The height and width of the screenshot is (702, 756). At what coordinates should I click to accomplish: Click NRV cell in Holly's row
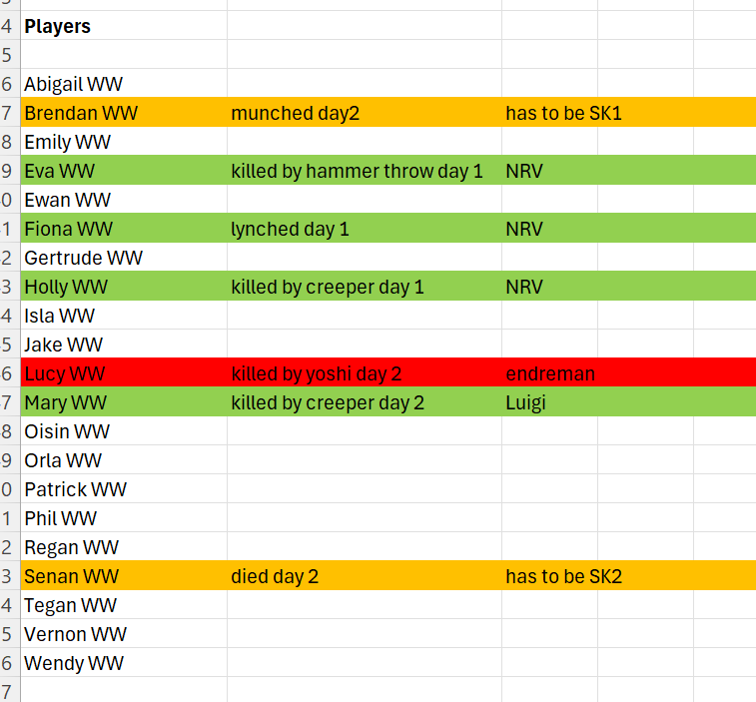coord(549,286)
